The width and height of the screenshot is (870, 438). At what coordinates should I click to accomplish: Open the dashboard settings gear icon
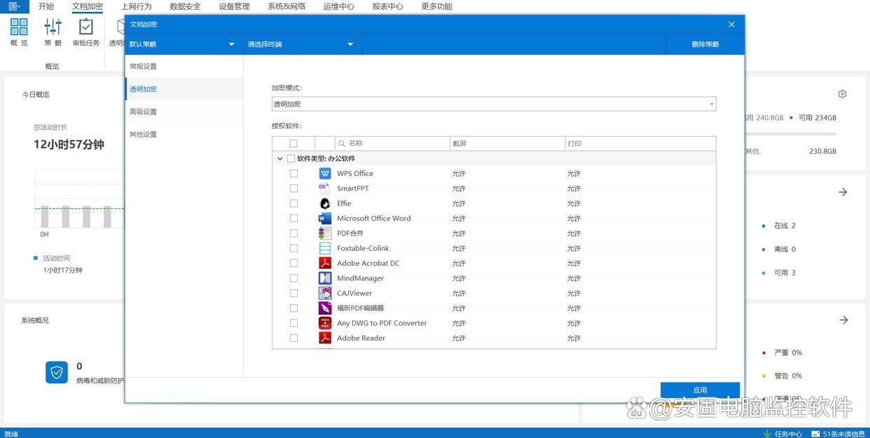coord(842,94)
